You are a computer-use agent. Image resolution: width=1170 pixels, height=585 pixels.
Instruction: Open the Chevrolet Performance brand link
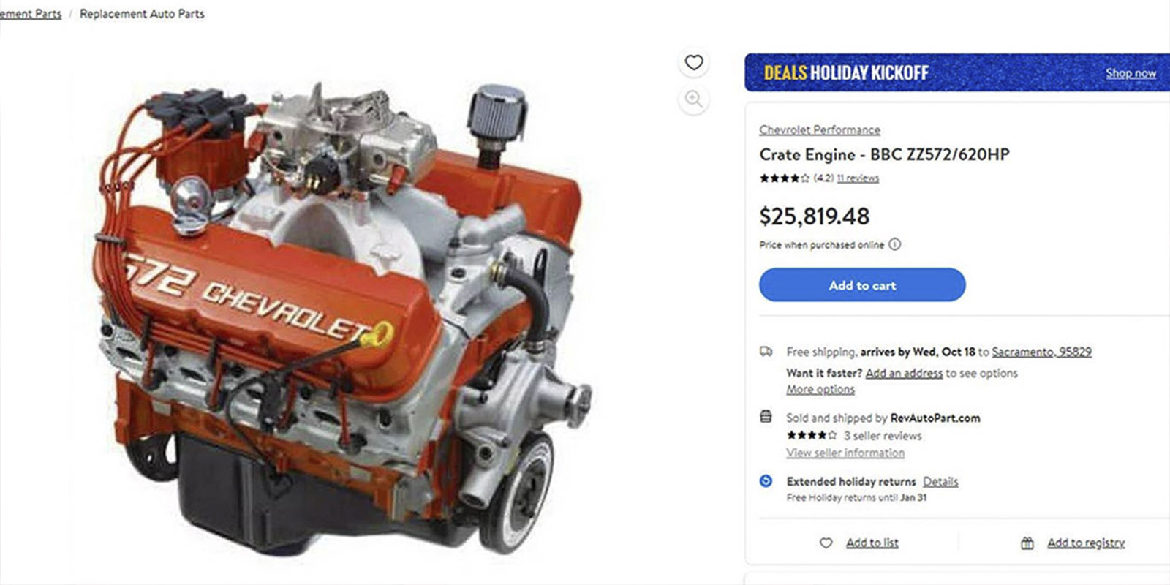(x=820, y=129)
